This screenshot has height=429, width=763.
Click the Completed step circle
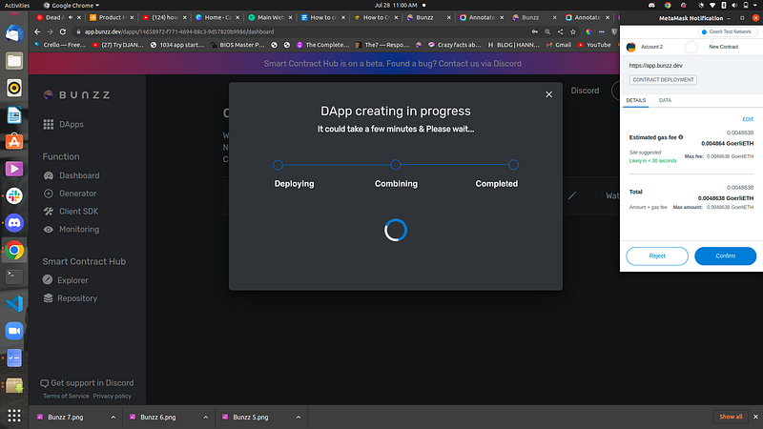pyautogui.click(x=513, y=165)
